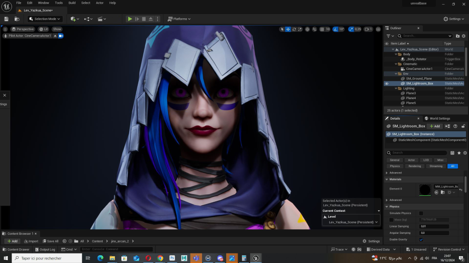Click the Blueprint/script icon next to Add in Details
Viewport: 469px width, 263px height.
tap(447, 126)
